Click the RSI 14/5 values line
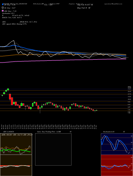The width and height of the screenshot is (133, 176). tap(16, 15)
